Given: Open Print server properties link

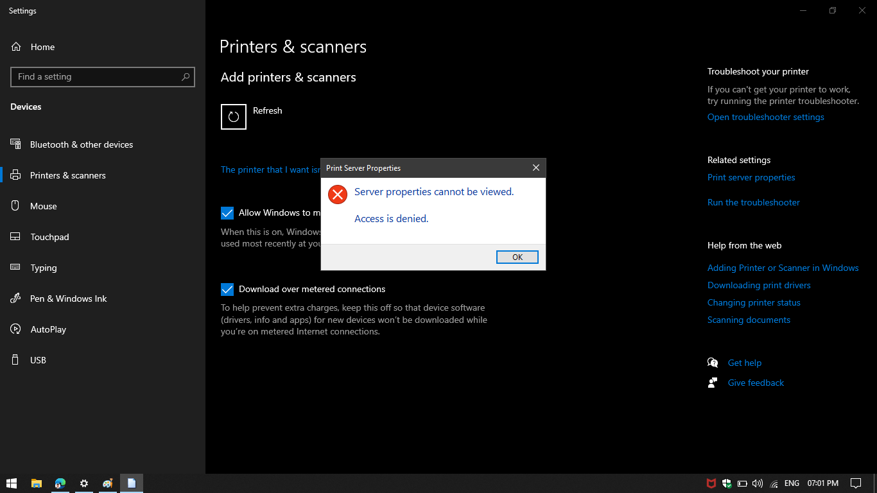Looking at the screenshot, I should click(x=751, y=177).
